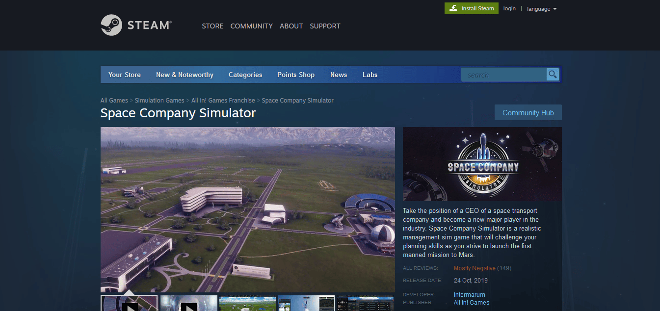660x311 pixels.
Task: Expand the language dropdown
Action: (542, 9)
